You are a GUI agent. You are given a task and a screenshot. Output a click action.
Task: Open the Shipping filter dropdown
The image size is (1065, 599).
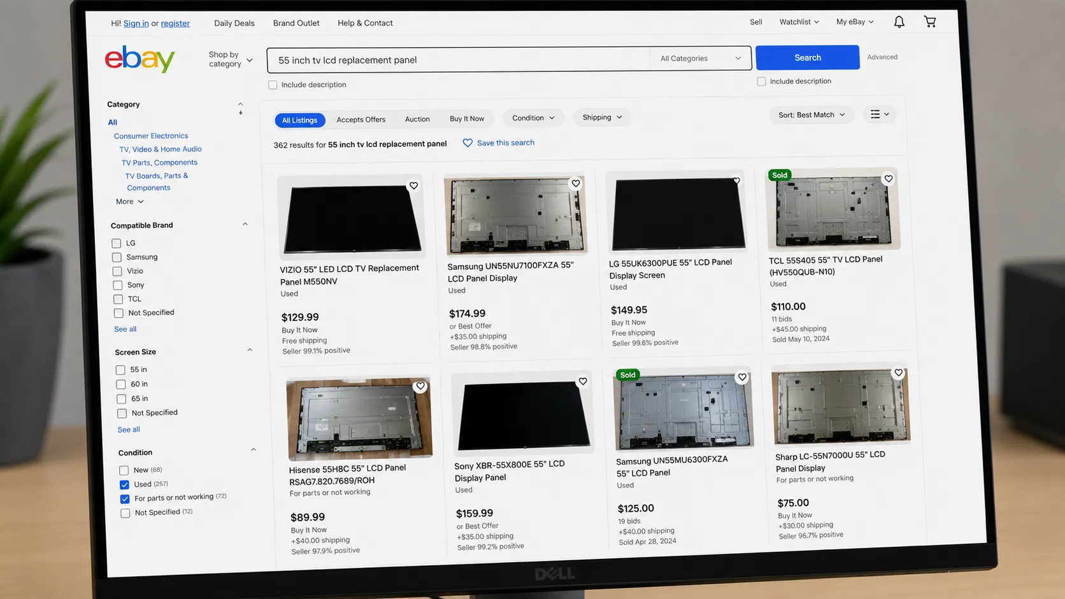click(x=602, y=117)
